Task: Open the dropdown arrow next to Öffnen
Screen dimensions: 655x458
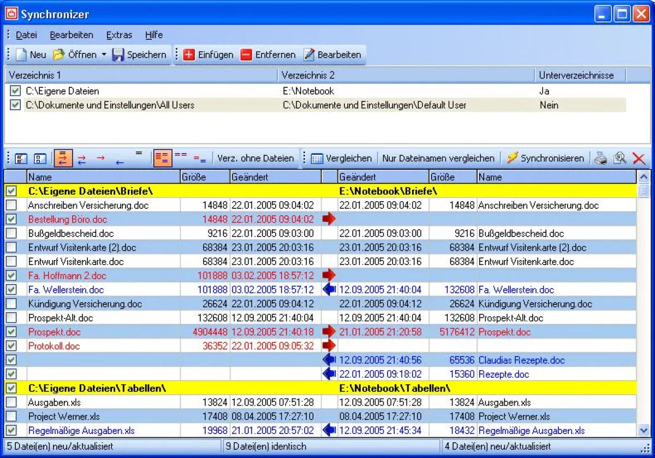Action: tap(104, 55)
